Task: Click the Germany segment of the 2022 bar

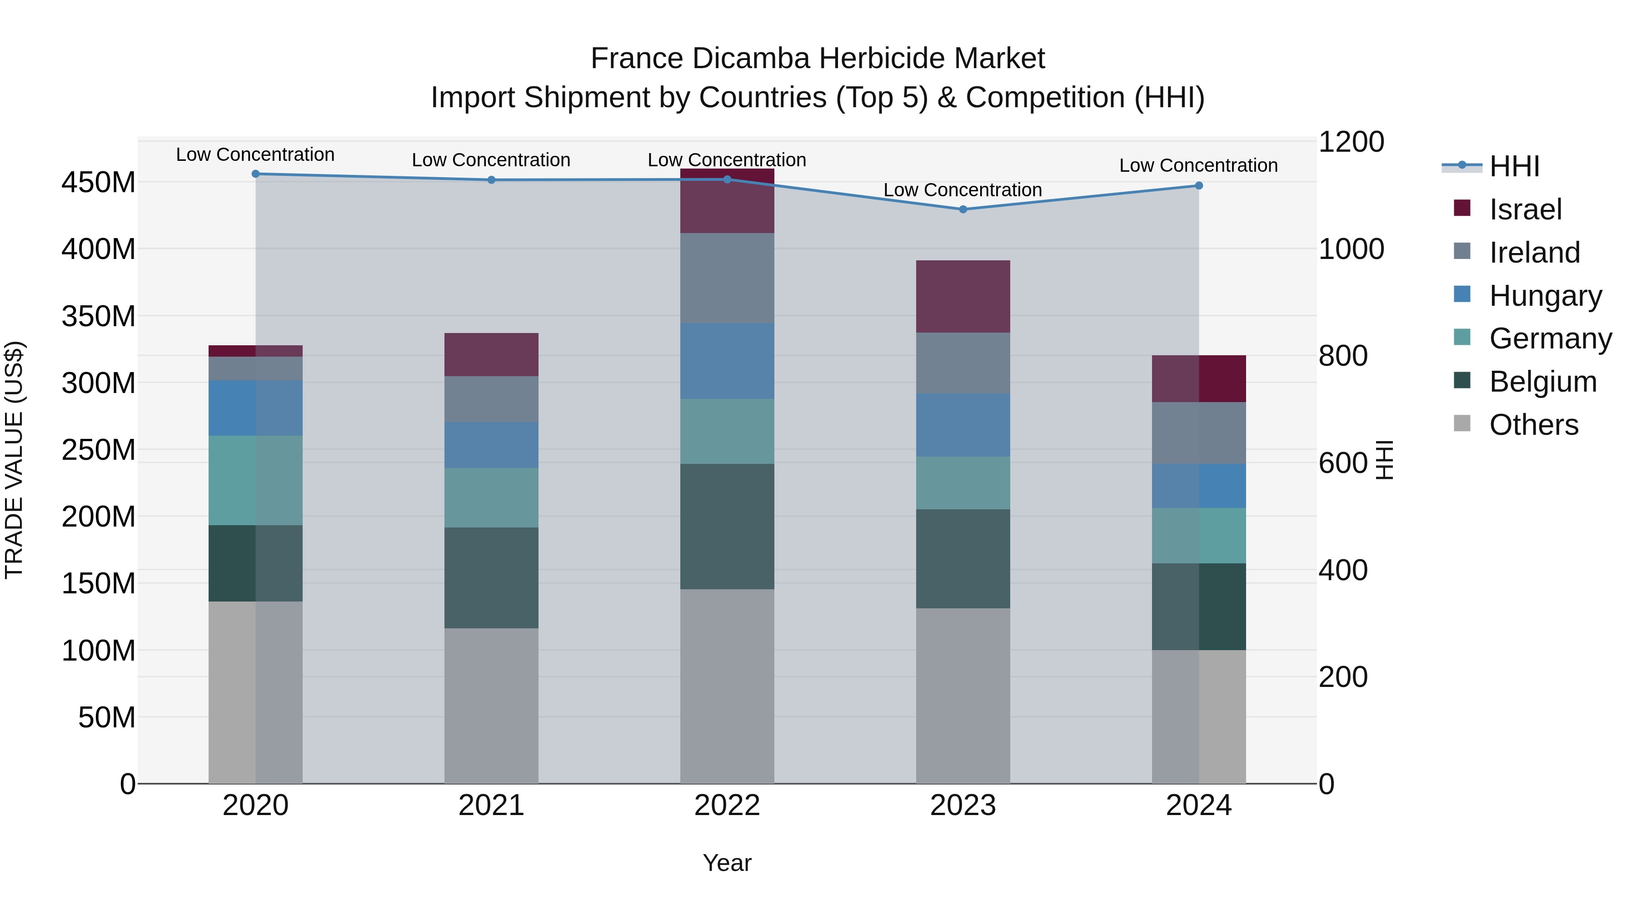Action: point(727,432)
